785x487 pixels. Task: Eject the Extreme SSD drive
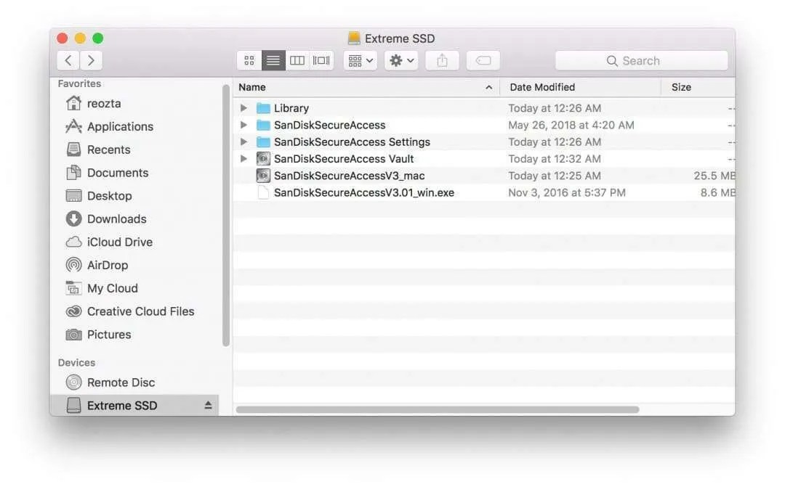pyautogui.click(x=209, y=406)
